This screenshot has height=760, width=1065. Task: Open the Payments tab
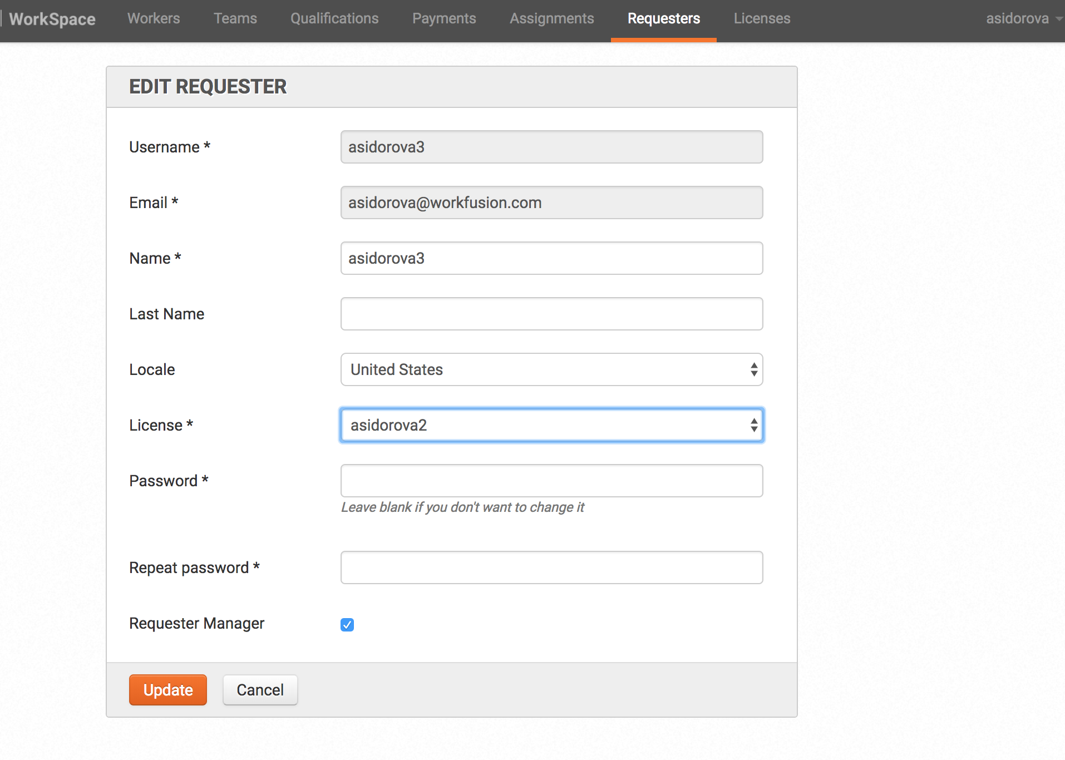click(x=444, y=18)
